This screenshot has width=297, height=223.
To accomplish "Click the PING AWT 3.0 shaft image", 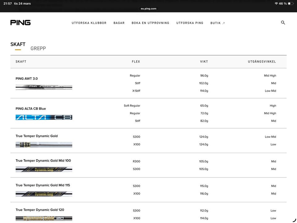I will click(x=44, y=87).
